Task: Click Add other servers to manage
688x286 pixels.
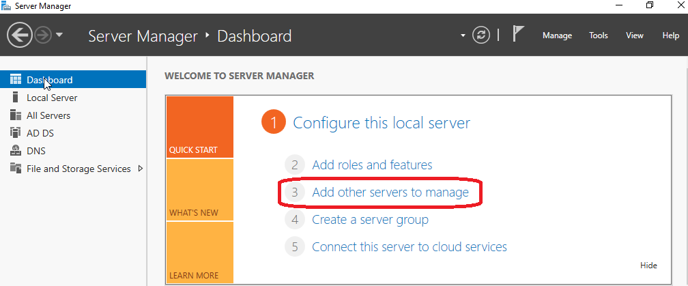Action: [x=390, y=192]
